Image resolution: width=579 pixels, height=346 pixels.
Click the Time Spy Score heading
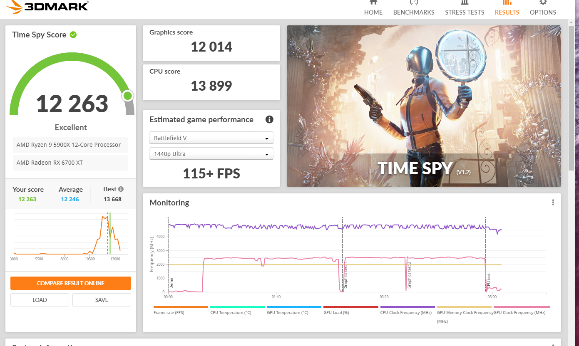(39, 35)
